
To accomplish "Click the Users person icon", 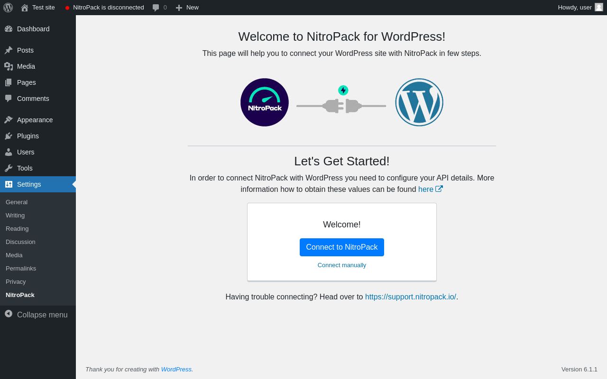I will 9,152.
